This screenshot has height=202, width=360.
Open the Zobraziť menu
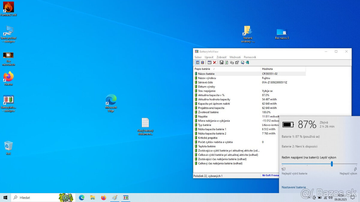click(x=221, y=57)
